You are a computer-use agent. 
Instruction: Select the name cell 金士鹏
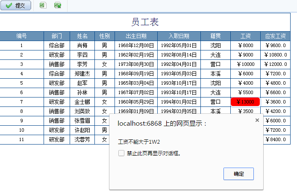click(x=82, y=102)
